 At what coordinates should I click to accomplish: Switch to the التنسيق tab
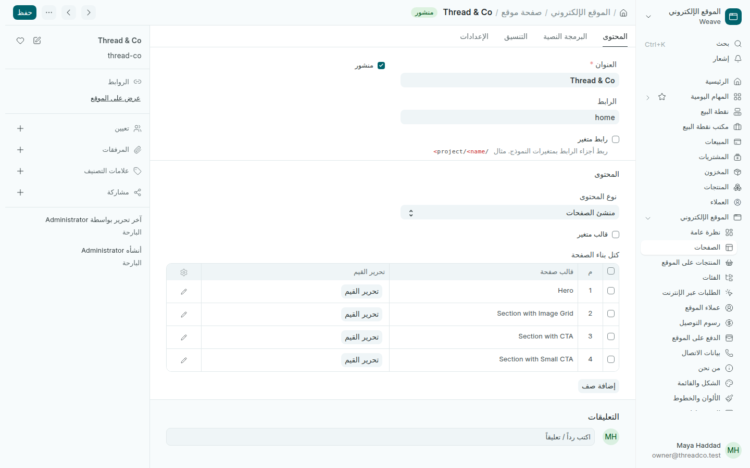(516, 36)
